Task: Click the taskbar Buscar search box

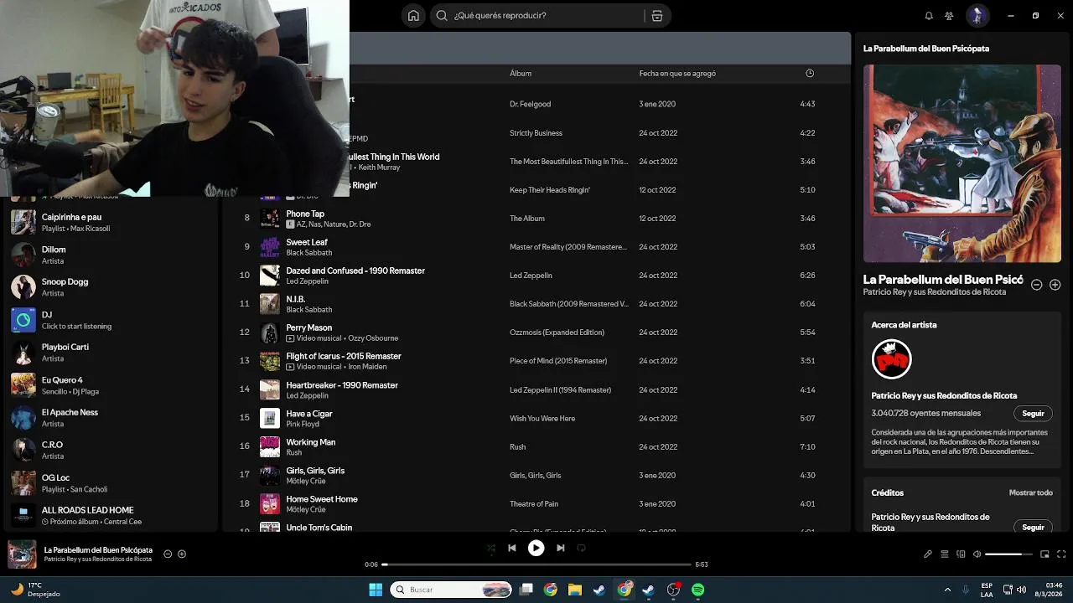Action: 452,590
